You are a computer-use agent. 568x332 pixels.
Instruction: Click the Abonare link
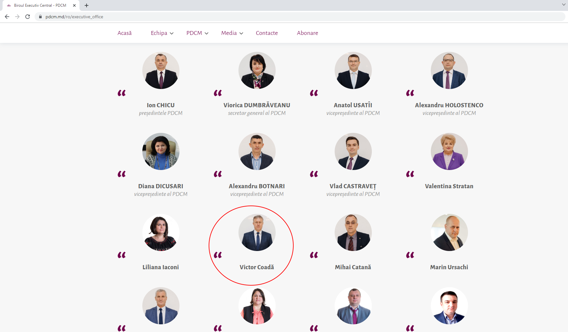[x=307, y=33]
